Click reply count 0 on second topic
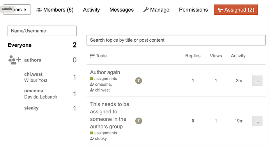Screen dimensions: 269x148 193,121
